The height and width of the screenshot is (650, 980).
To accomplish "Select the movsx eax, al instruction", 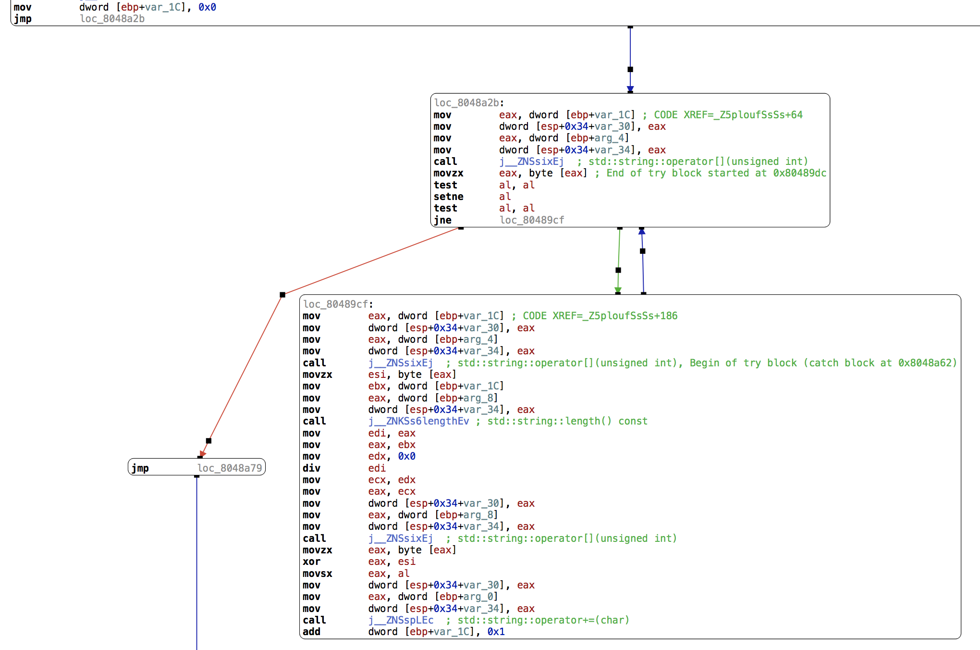I will click(x=355, y=574).
